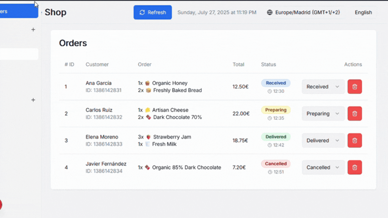Click the Received status badge
The image size is (388, 218).
tap(276, 83)
